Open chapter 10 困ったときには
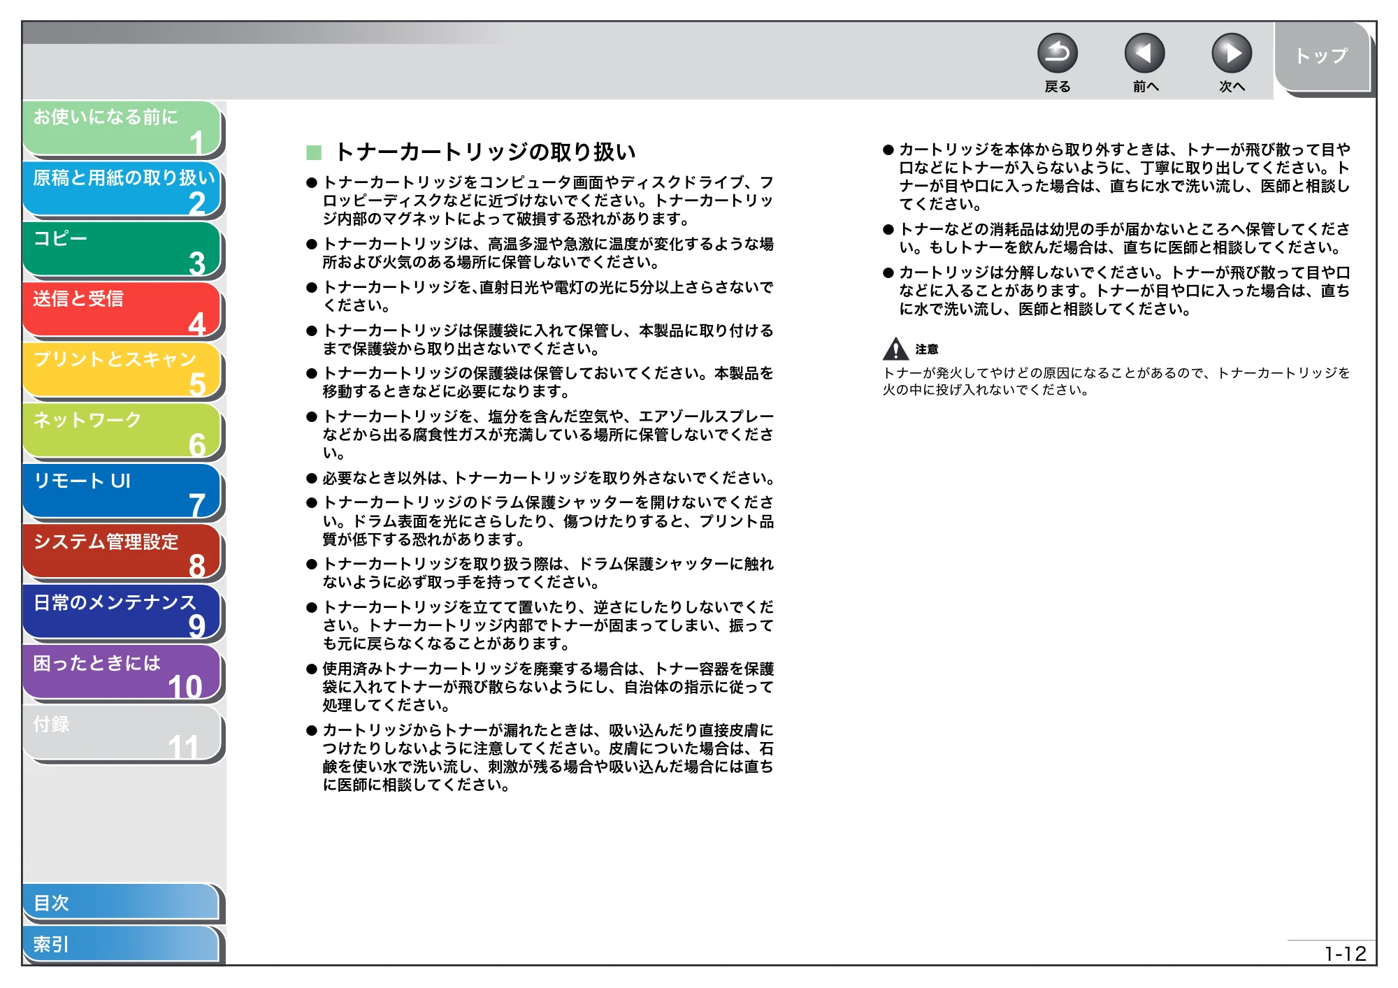Screen dimensions: 1398x988 pos(122,674)
